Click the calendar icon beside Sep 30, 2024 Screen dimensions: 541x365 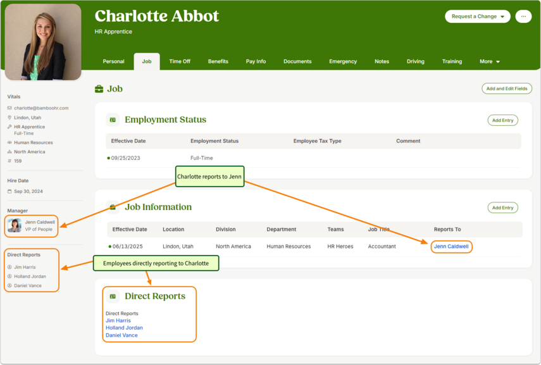click(x=9, y=191)
